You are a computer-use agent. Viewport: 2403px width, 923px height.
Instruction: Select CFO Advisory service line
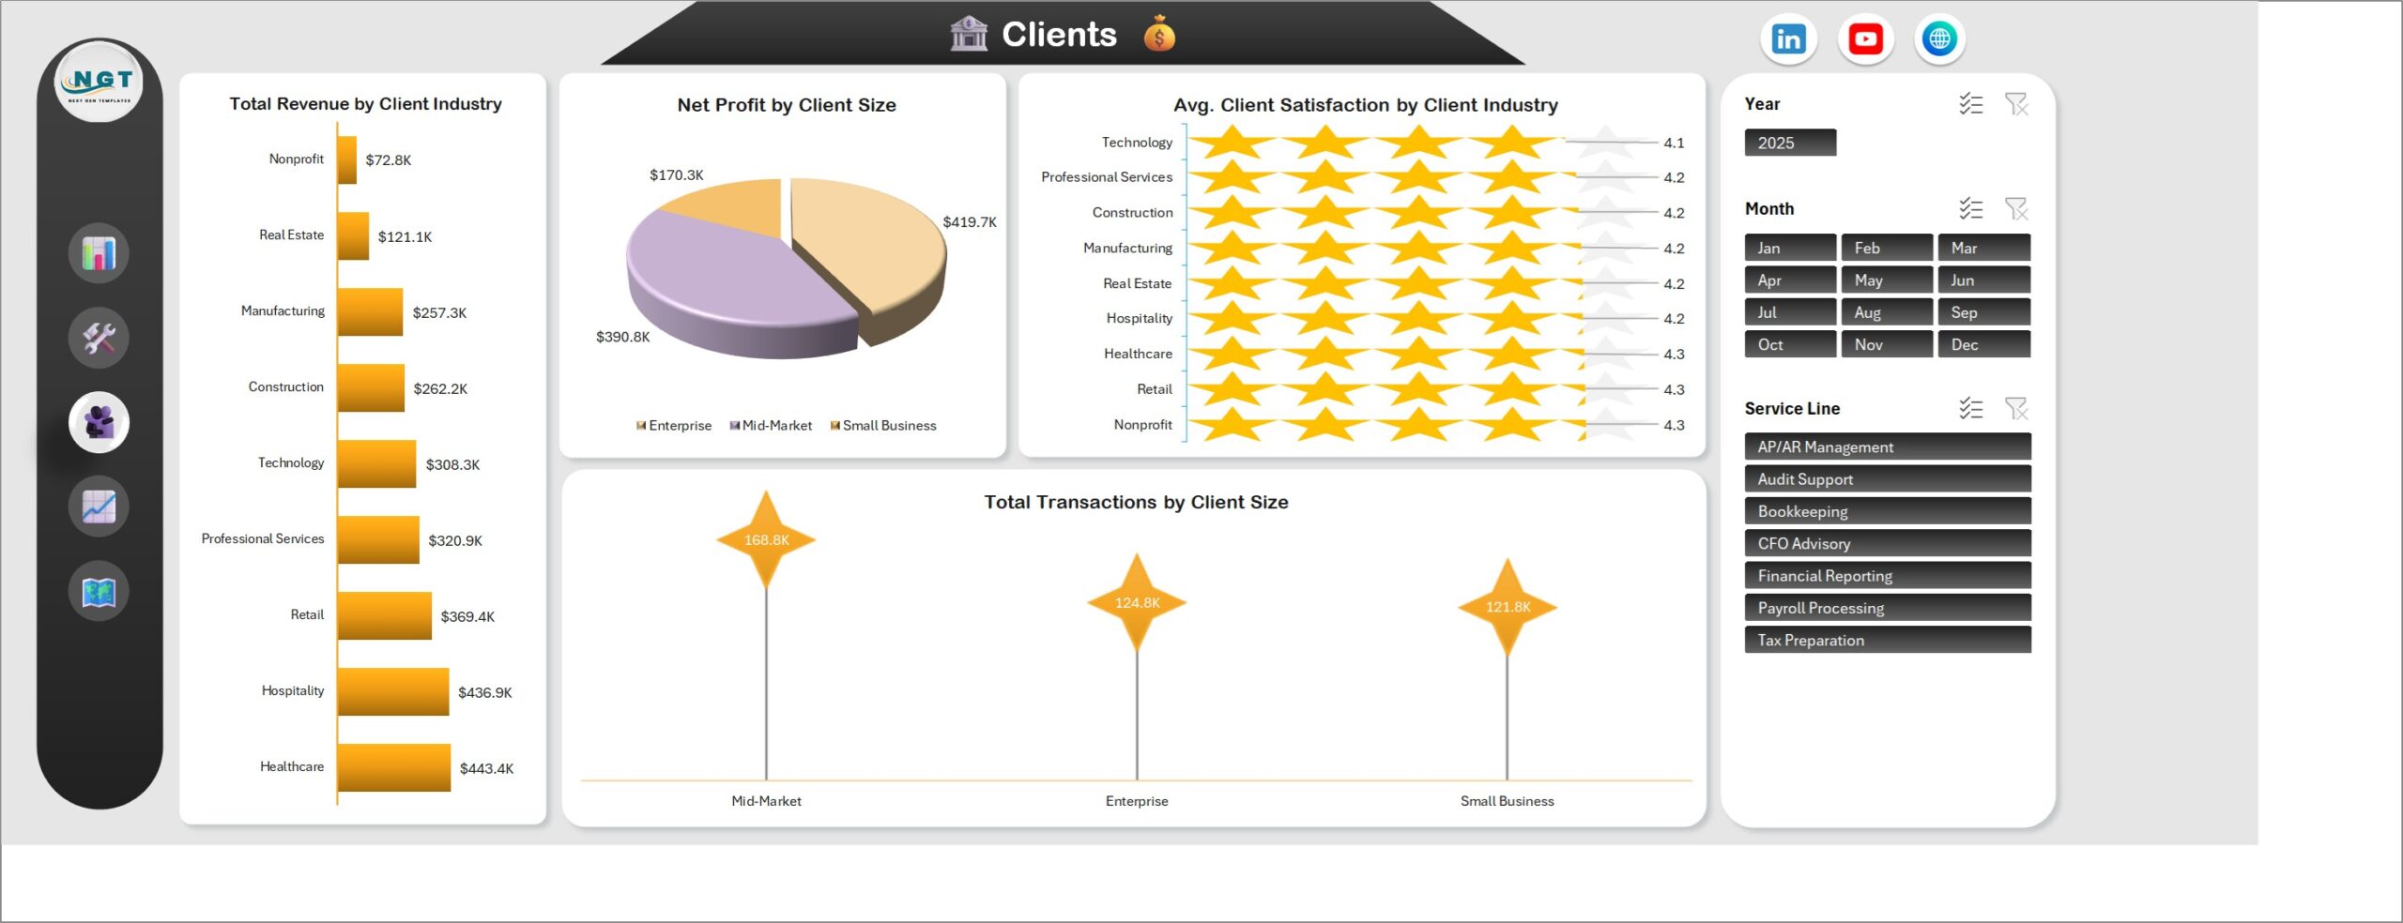click(1888, 543)
